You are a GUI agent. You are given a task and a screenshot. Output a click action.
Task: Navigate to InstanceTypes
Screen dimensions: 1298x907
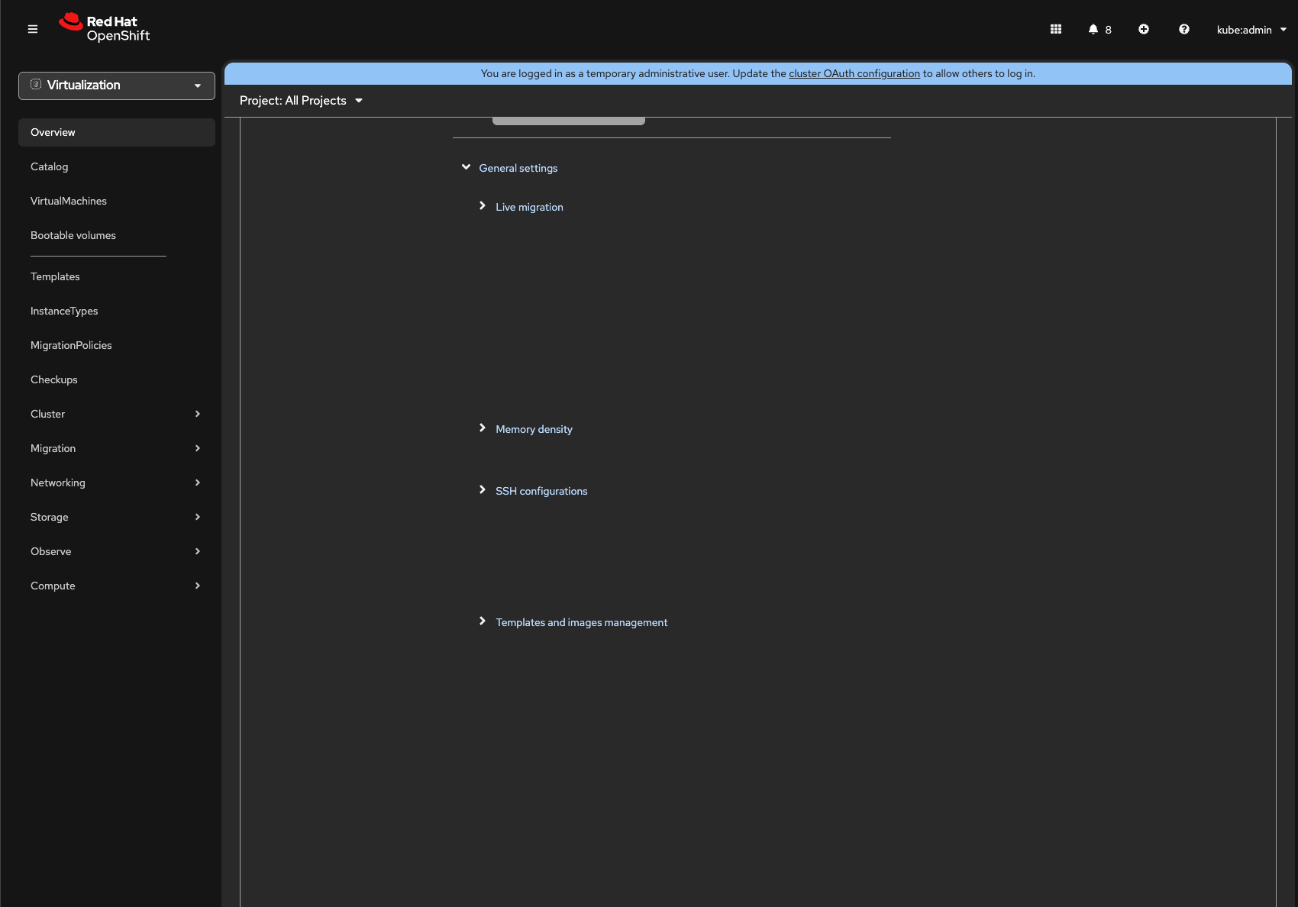point(117,311)
